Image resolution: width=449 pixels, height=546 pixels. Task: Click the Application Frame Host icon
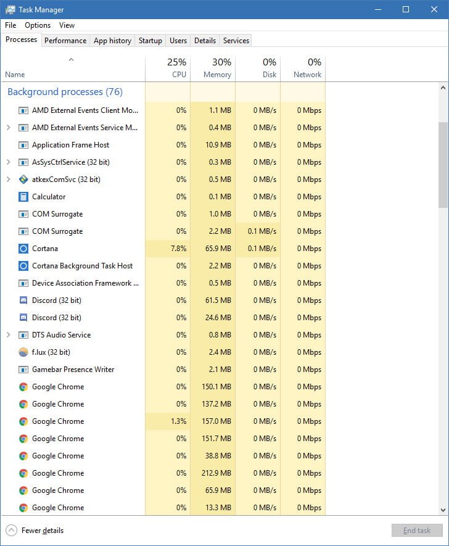[x=23, y=145]
